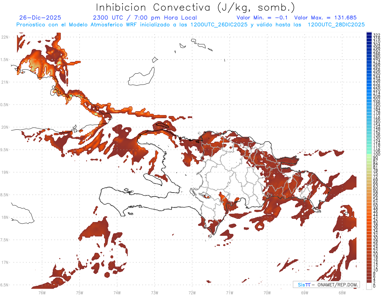The image size is (384, 297).
Task: Click the "ONAMET/REP.DOM." credit label
Action: 338,285
